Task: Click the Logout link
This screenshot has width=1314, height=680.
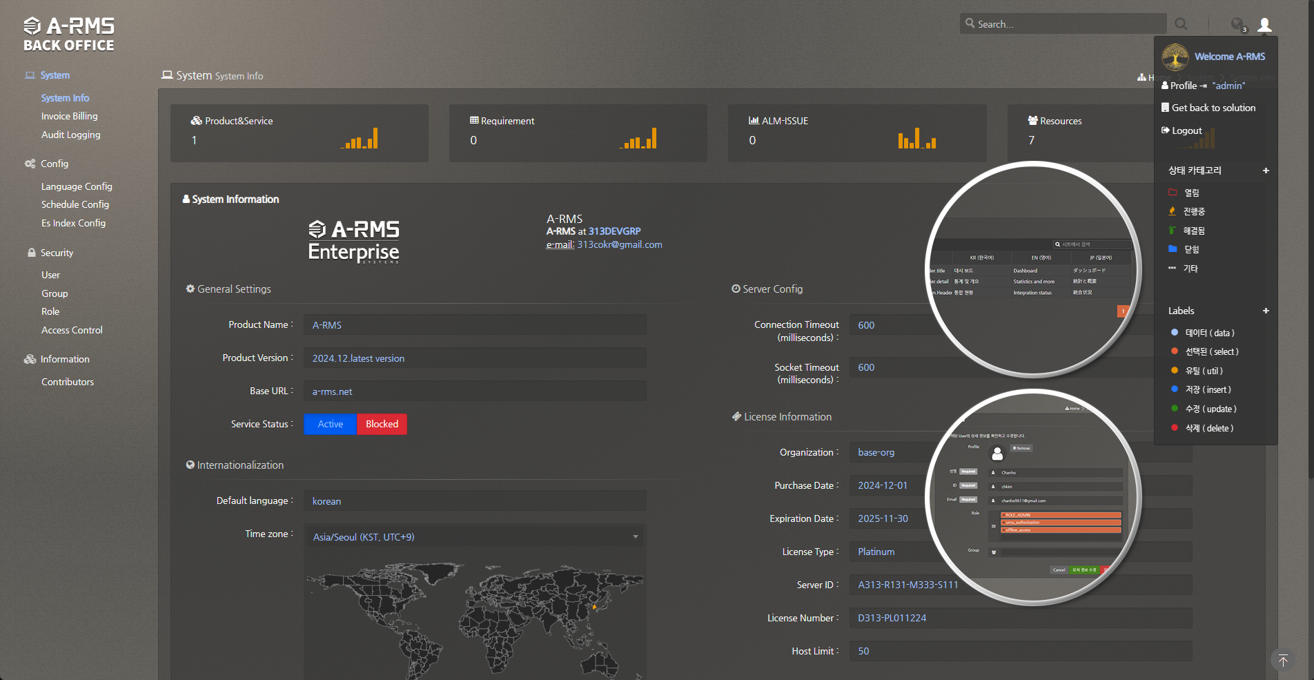Action: (1186, 130)
